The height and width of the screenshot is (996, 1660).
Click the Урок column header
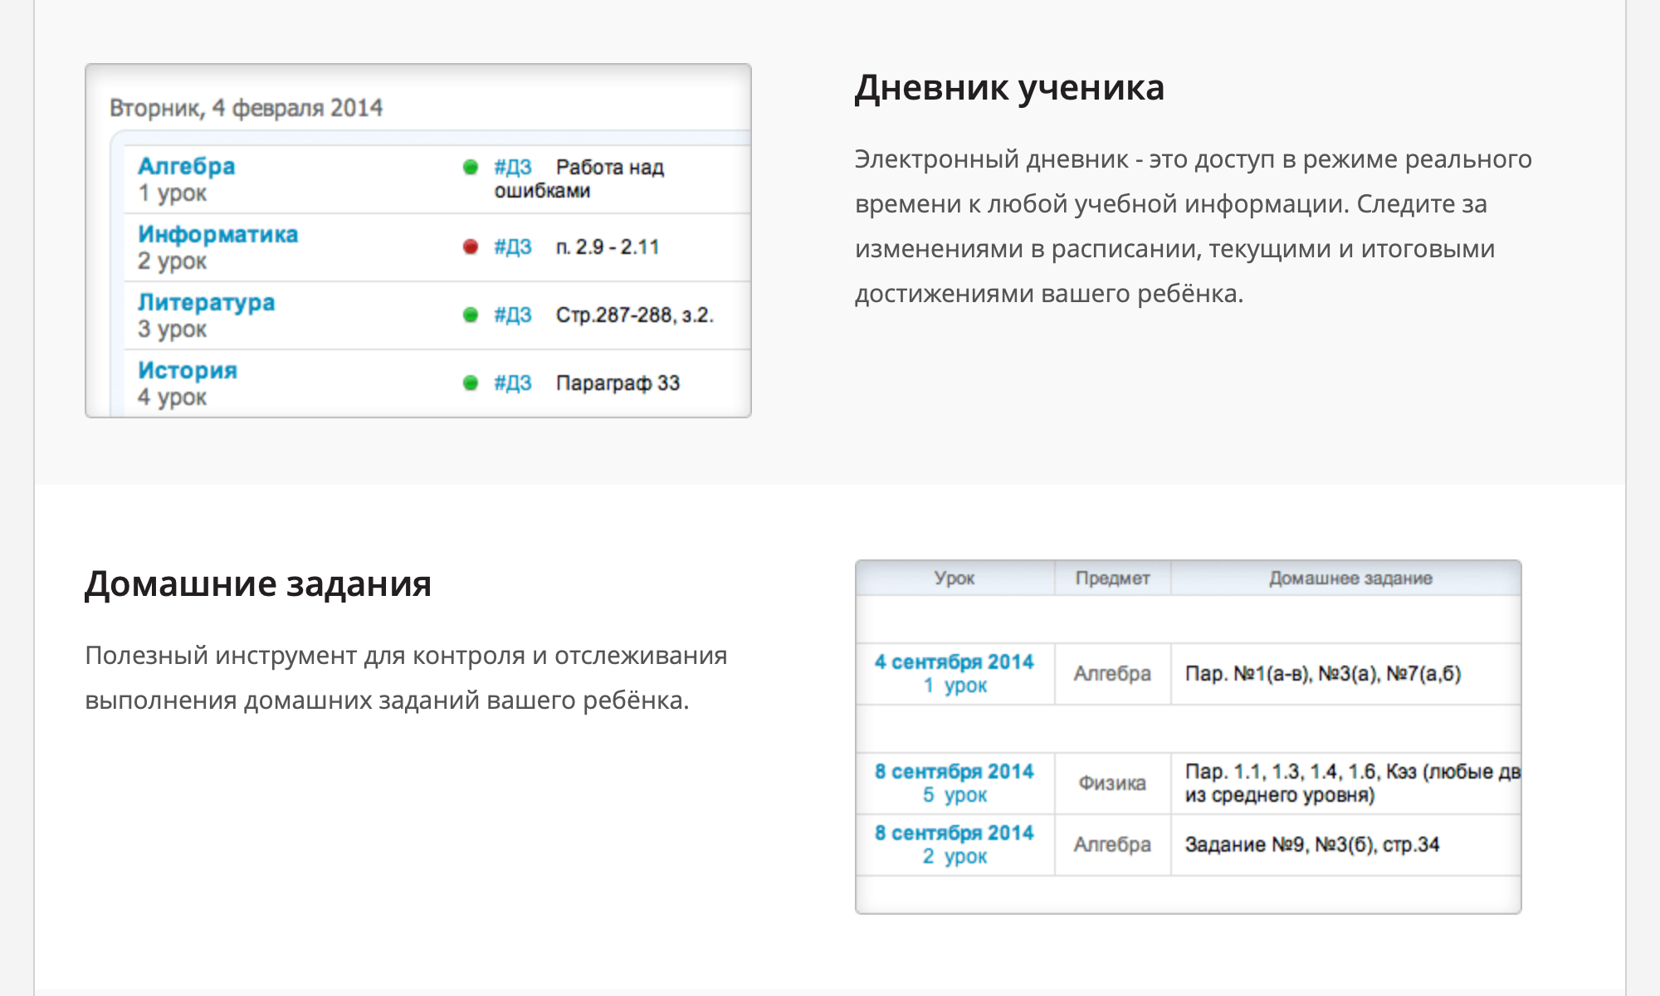pyautogui.click(x=954, y=578)
